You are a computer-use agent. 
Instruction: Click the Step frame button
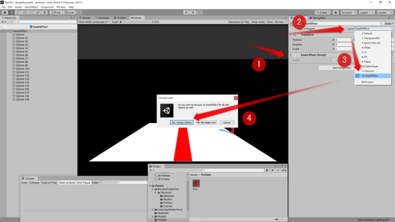199,12
